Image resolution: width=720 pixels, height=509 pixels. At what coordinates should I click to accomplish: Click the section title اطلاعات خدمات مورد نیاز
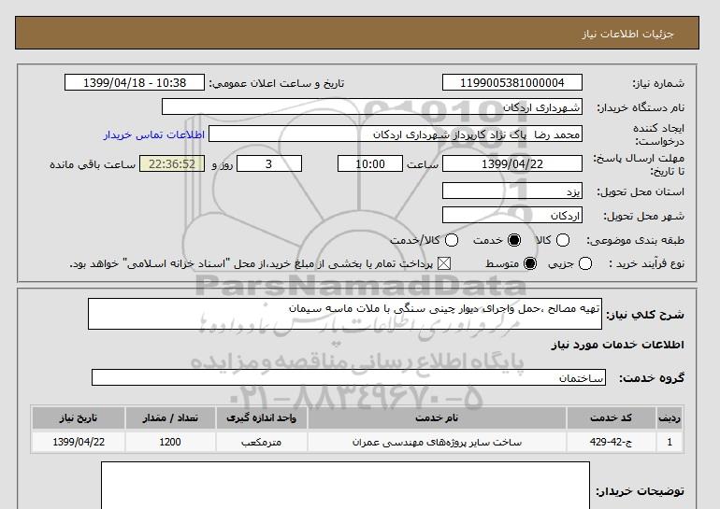(617, 345)
